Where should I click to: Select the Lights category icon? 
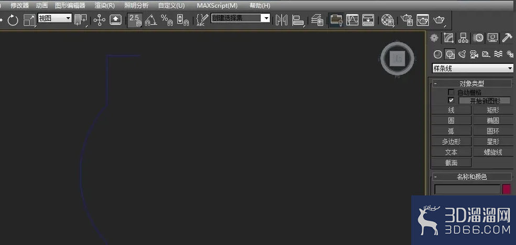462,54
